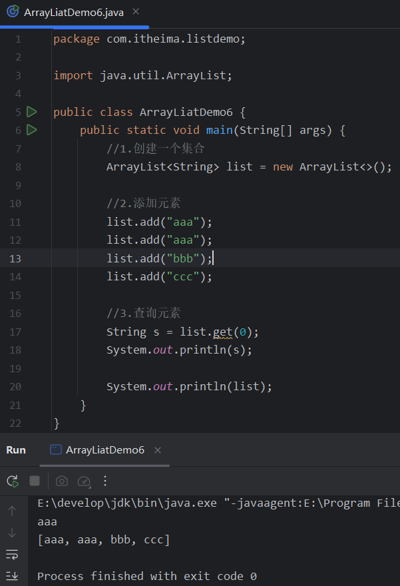
Task: Click System.out.println(list) statement
Action: pos(190,387)
